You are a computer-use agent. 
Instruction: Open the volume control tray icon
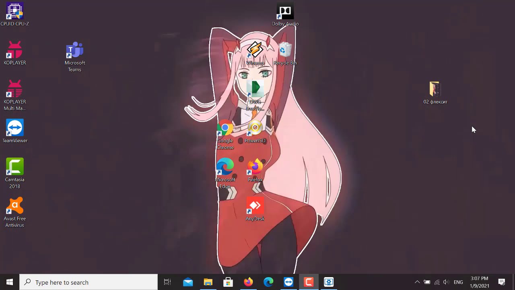click(446, 282)
